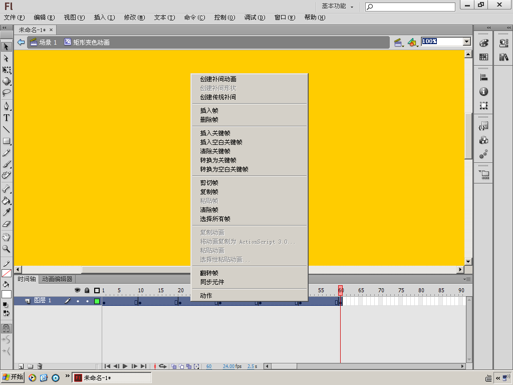Select the Pen tool
This screenshot has width=513, height=385.
[6, 106]
